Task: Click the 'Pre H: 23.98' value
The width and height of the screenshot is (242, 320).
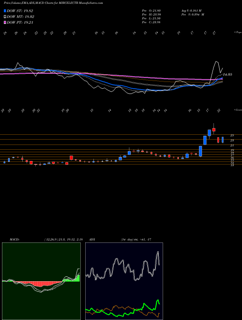Action: 151,15
